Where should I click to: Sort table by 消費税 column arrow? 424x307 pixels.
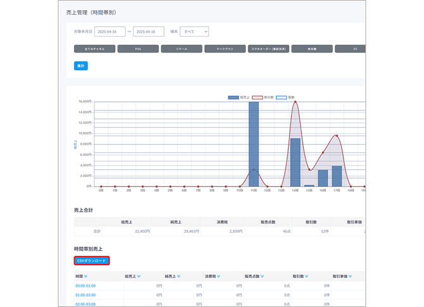pyautogui.click(x=218, y=276)
